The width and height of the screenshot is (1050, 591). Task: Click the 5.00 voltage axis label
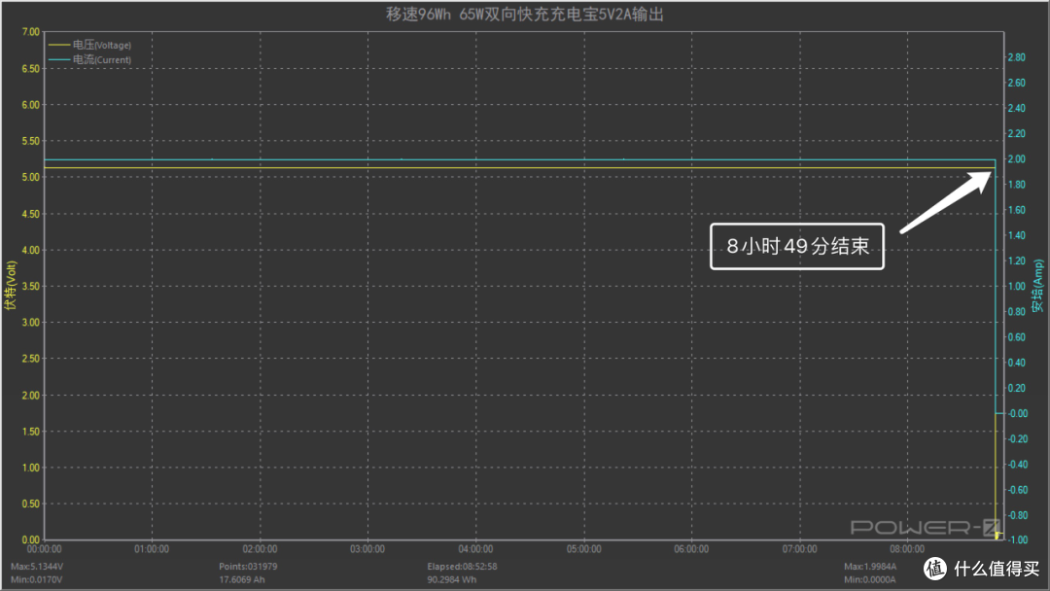click(x=31, y=177)
